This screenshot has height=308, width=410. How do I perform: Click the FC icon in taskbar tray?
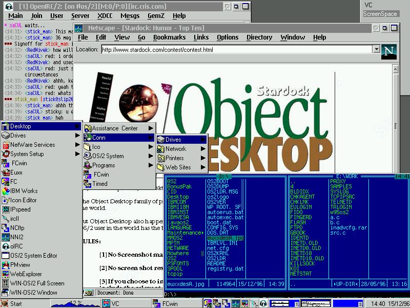(208, 303)
